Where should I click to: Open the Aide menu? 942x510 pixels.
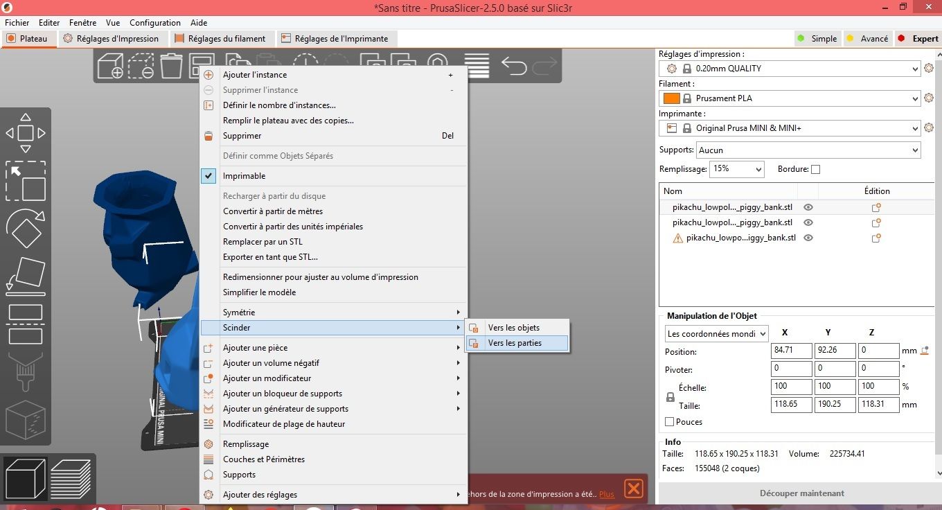pyautogui.click(x=199, y=23)
